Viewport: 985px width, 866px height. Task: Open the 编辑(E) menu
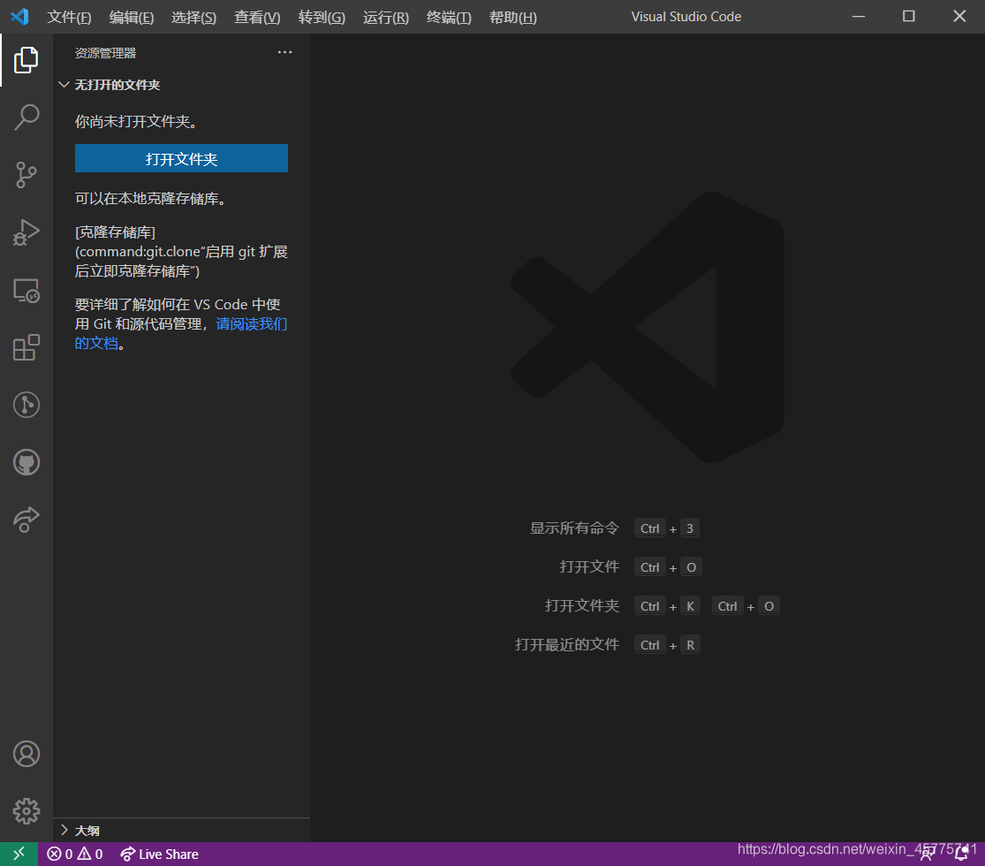click(132, 17)
